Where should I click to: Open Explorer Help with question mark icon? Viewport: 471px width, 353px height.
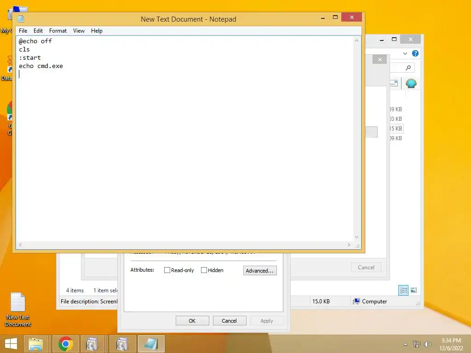tap(415, 53)
